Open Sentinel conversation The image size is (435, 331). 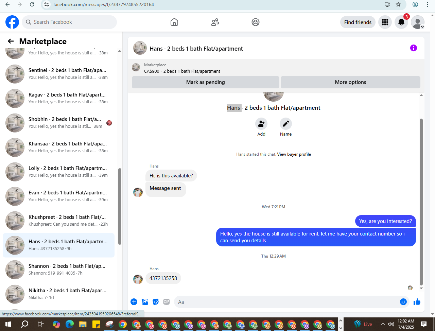tap(58, 74)
